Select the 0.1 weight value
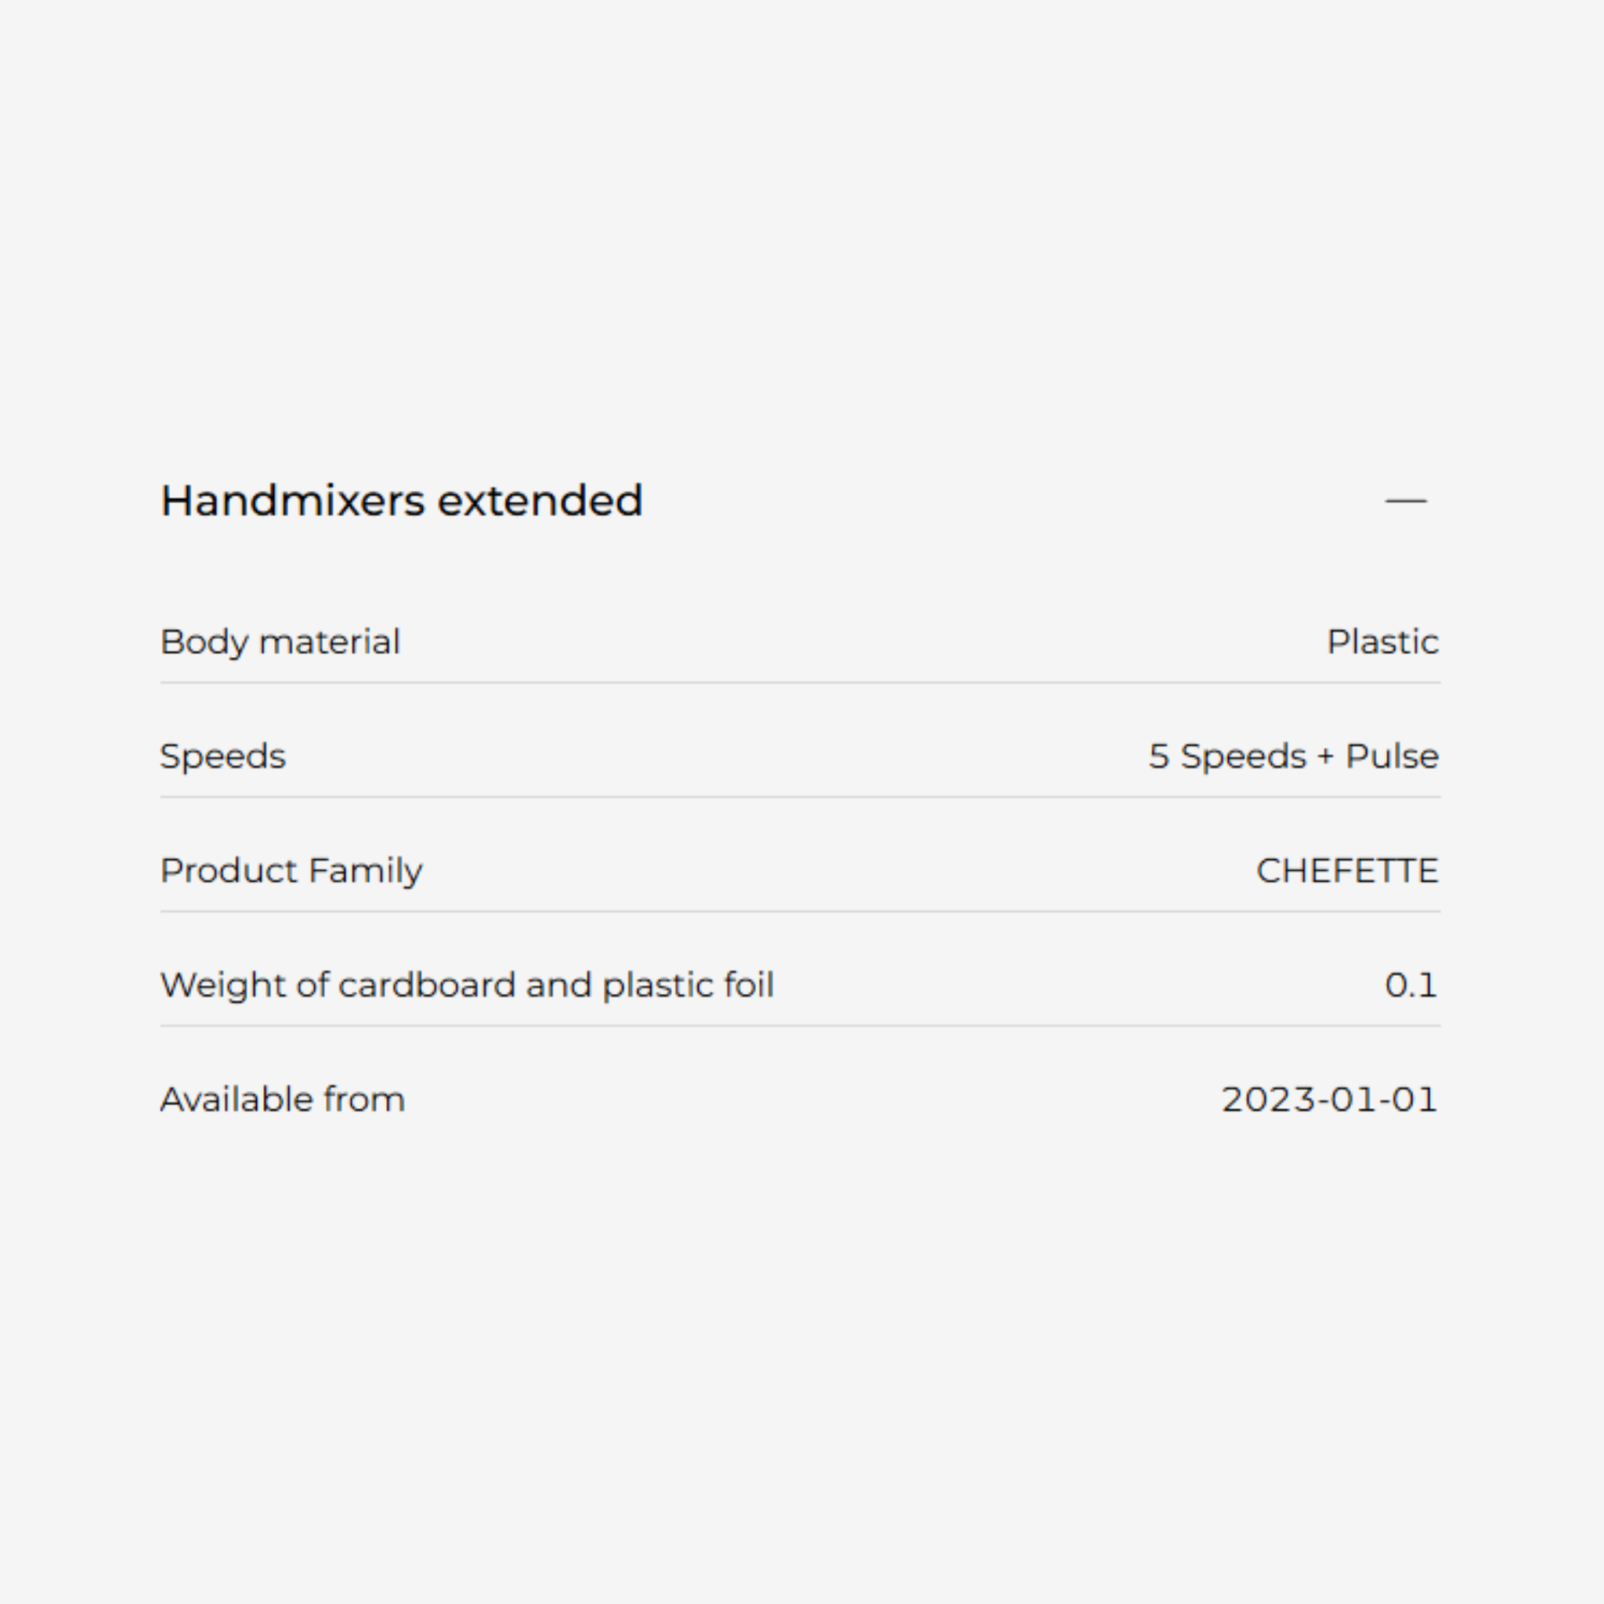The image size is (1604, 1604). click(1411, 985)
